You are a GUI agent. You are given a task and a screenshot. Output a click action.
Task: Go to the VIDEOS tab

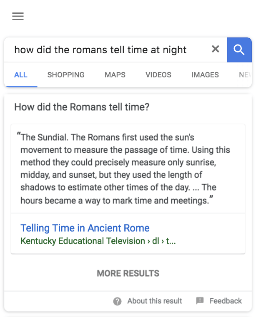coord(158,75)
